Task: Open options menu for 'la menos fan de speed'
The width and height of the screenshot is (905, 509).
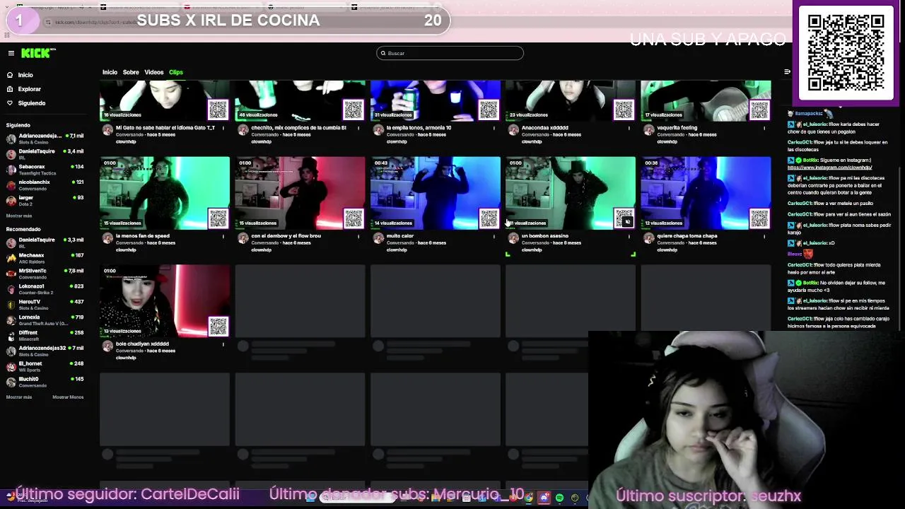Action: point(223,236)
